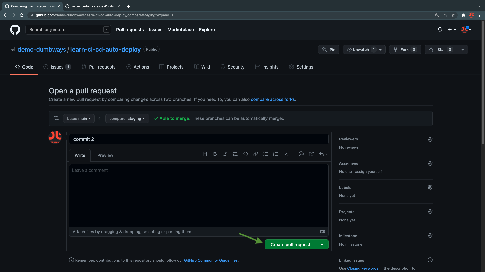Click the pull request title field
485x272 pixels.
tap(199, 139)
